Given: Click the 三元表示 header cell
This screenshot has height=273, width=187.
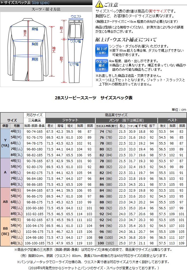Looking at the screenshot, I should [34, 120].
